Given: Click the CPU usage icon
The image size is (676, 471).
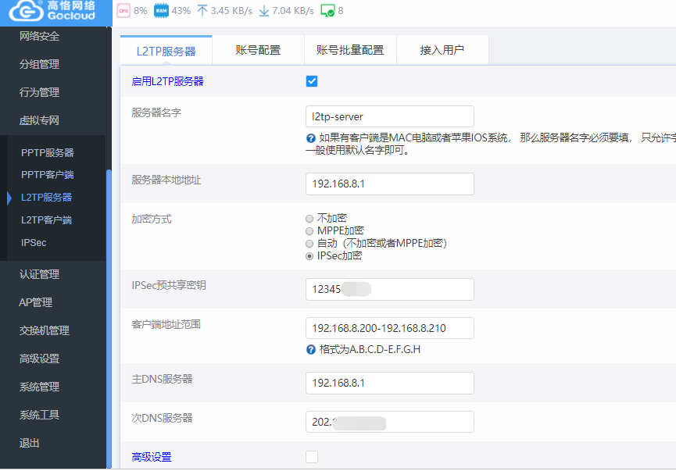Looking at the screenshot, I should 123,11.
